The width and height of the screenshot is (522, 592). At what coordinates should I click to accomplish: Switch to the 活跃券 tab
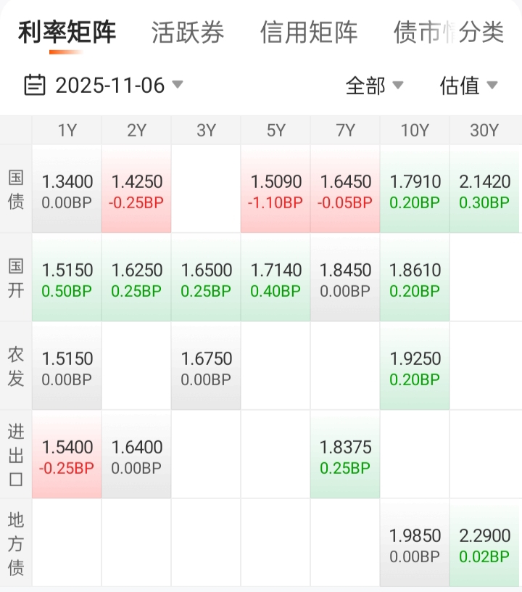188,33
